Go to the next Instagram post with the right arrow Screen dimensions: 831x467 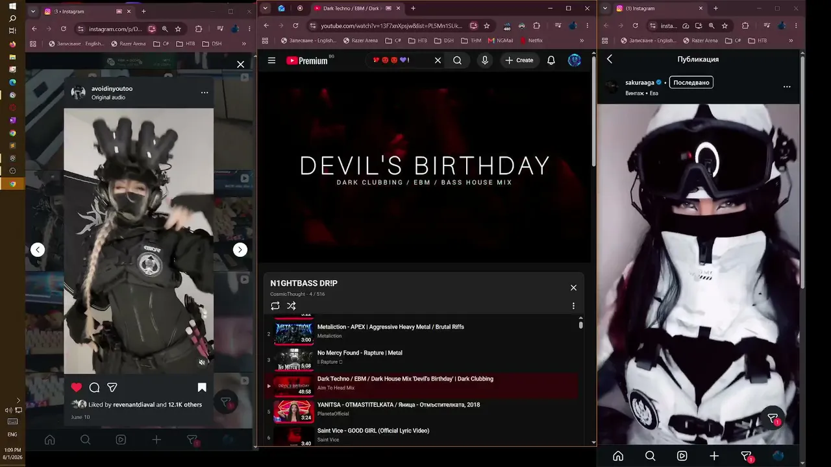coord(240,250)
